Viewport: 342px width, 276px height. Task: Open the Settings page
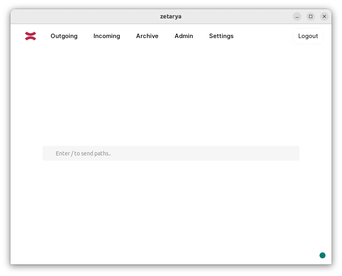pos(221,36)
